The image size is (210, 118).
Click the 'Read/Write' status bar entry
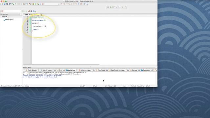tap(141, 86)
